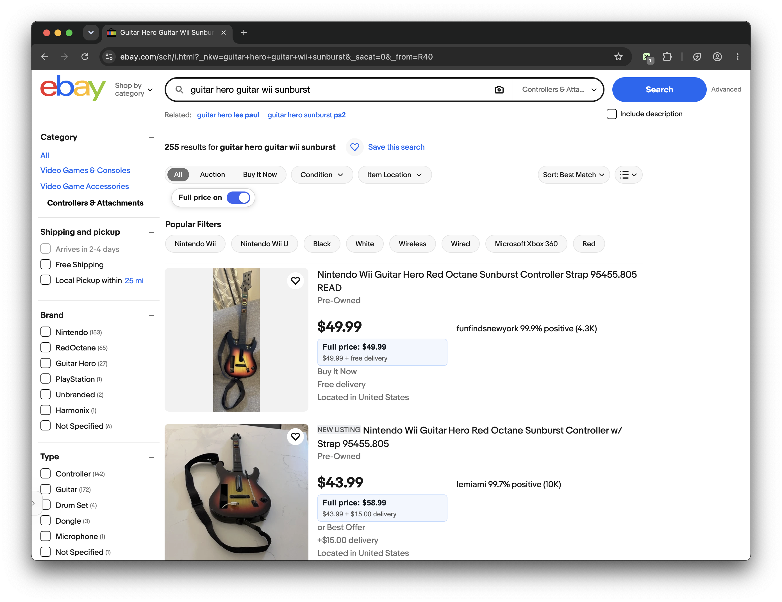
Task: Open a new browser tab
Action: click(244, 33)
